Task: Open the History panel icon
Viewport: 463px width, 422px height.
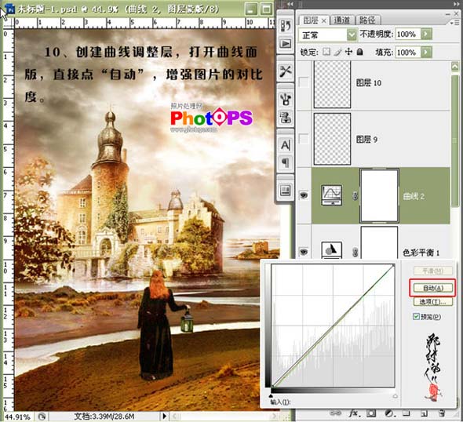Action: (285, 26)
